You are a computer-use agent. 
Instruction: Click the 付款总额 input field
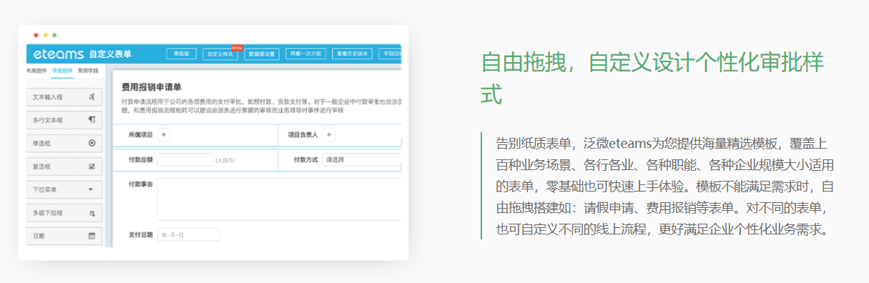click(185, 160)
